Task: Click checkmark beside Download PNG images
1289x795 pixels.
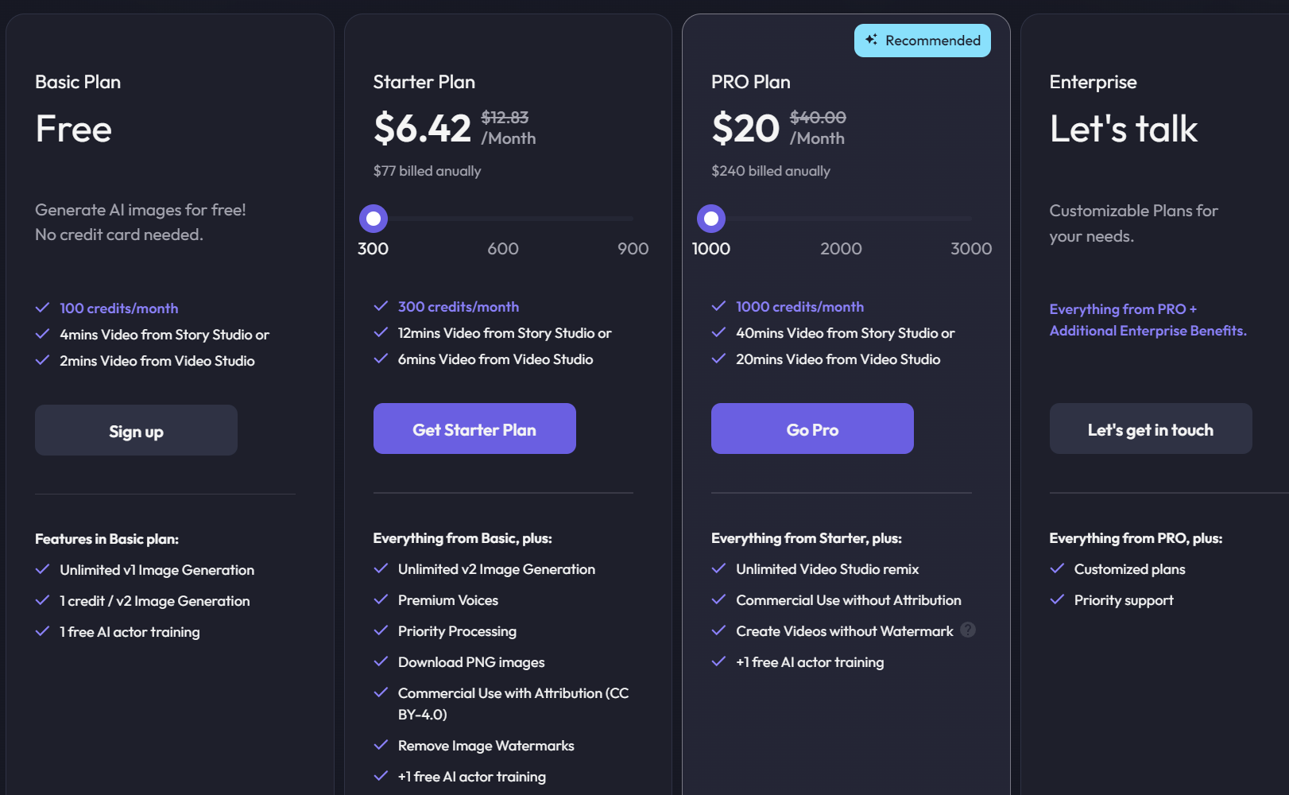Action: tap(381, 662)
